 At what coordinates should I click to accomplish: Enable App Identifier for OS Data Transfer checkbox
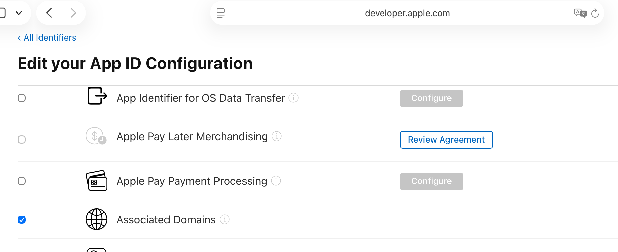(22, 98)
